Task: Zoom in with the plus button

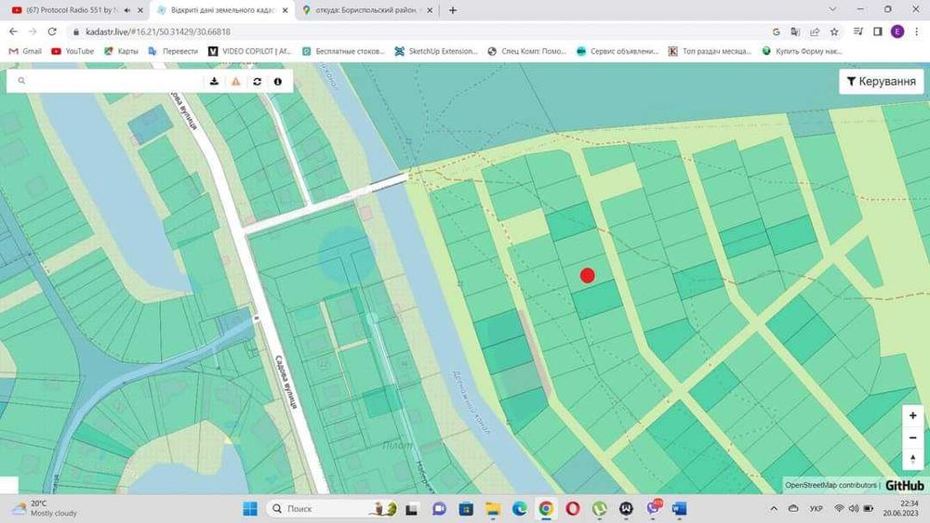Action: pyautogui.click(x=913, y=416)
